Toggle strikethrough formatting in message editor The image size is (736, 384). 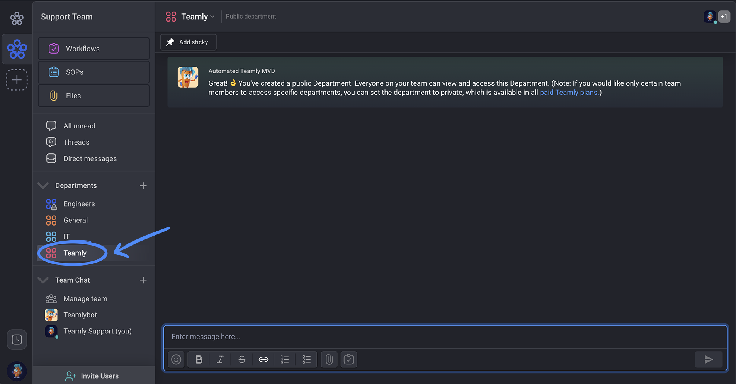tap(242, 359)
